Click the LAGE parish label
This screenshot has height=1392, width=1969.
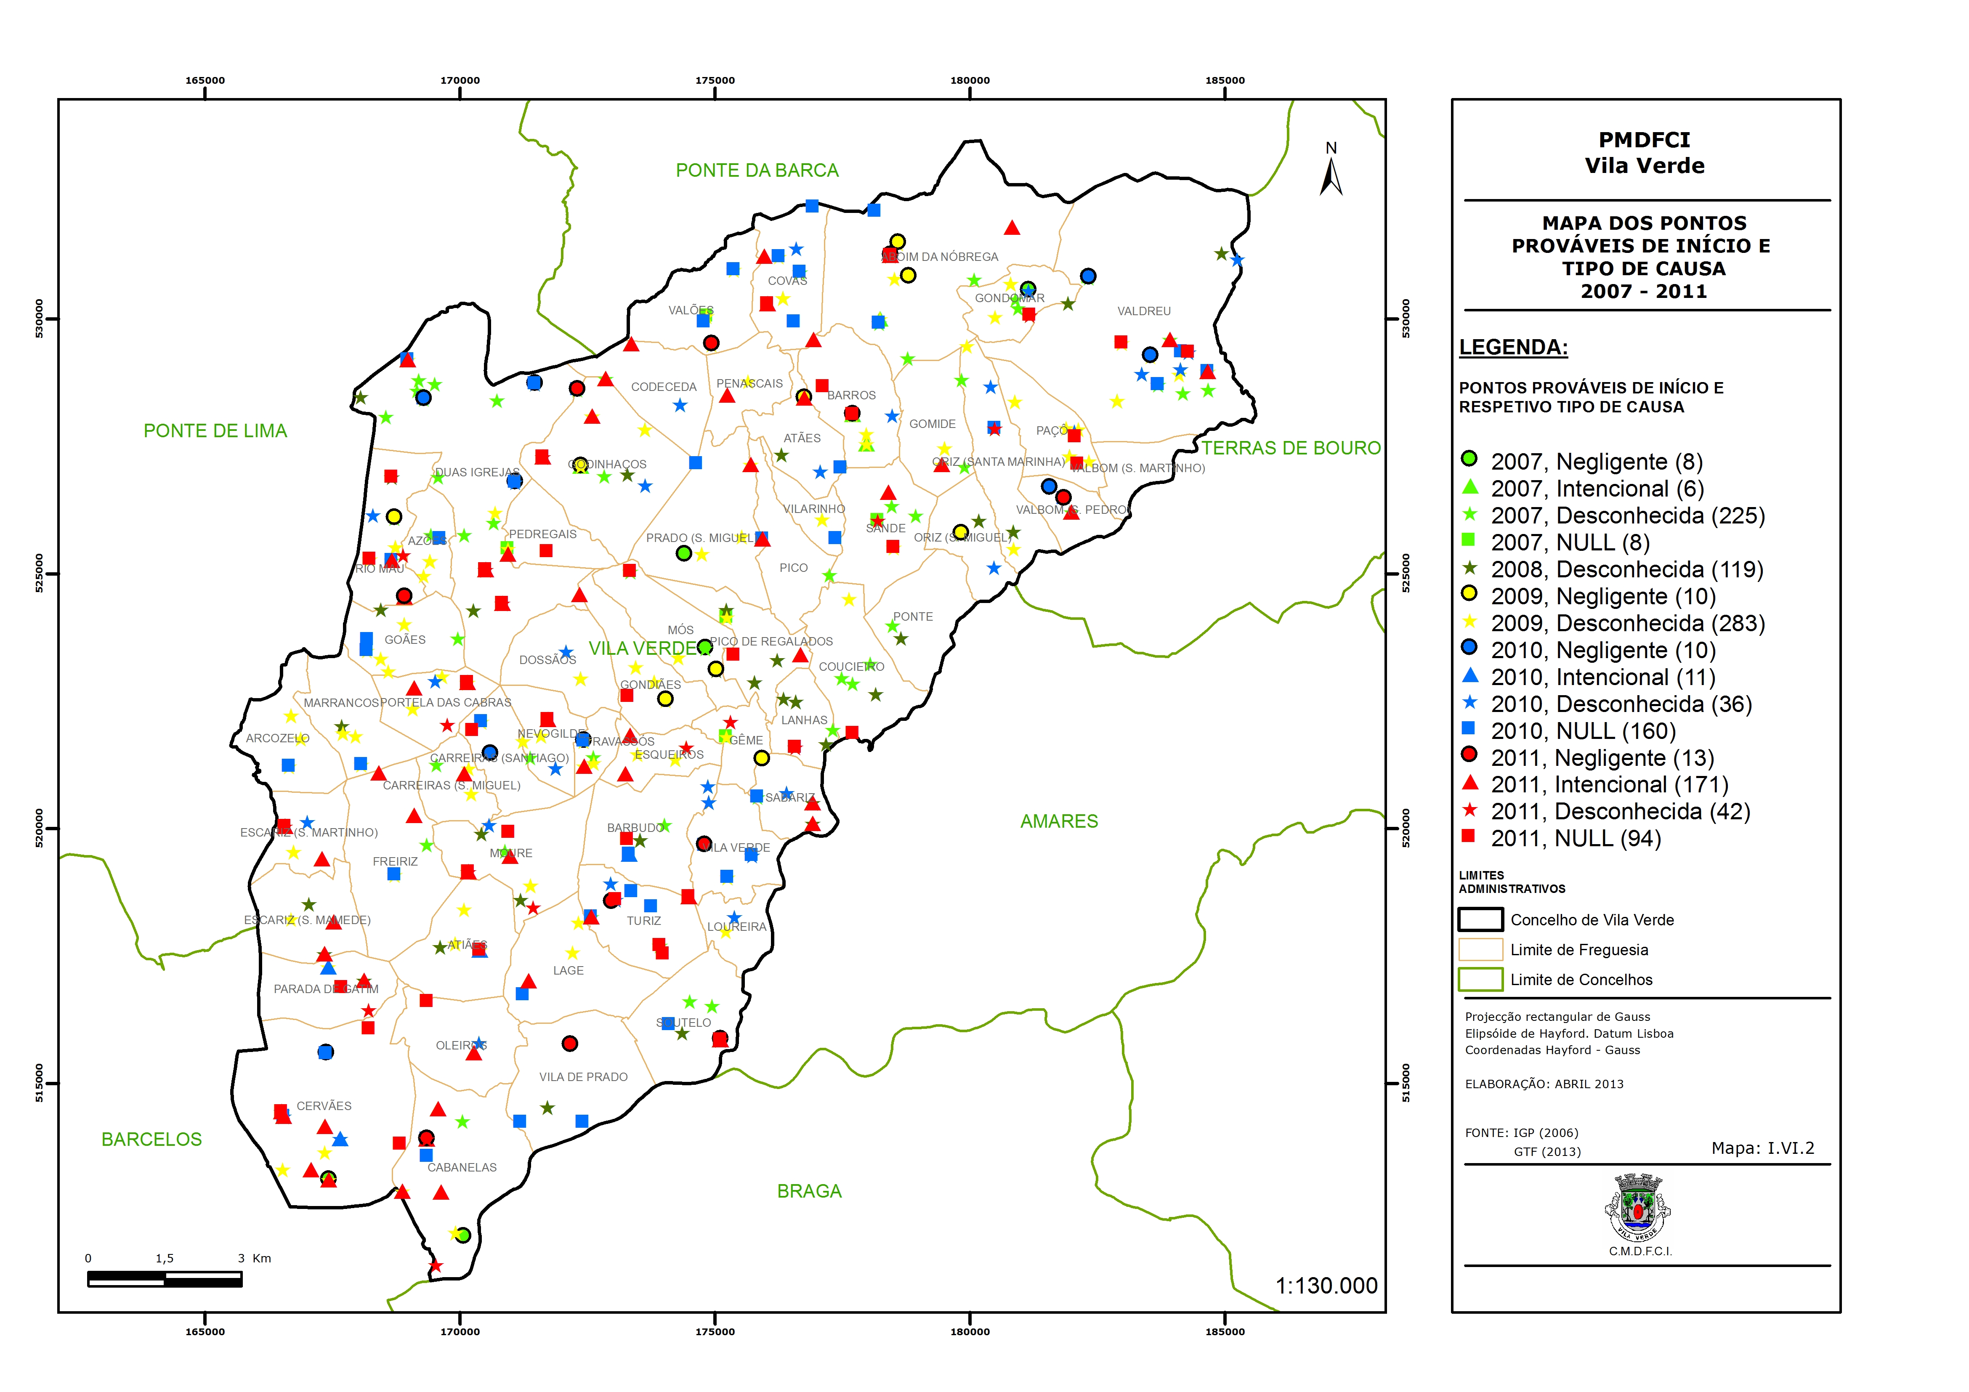(568, 970)
